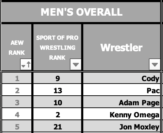Select Cody's pro wrestling rank 9 cell

point(57,78)
